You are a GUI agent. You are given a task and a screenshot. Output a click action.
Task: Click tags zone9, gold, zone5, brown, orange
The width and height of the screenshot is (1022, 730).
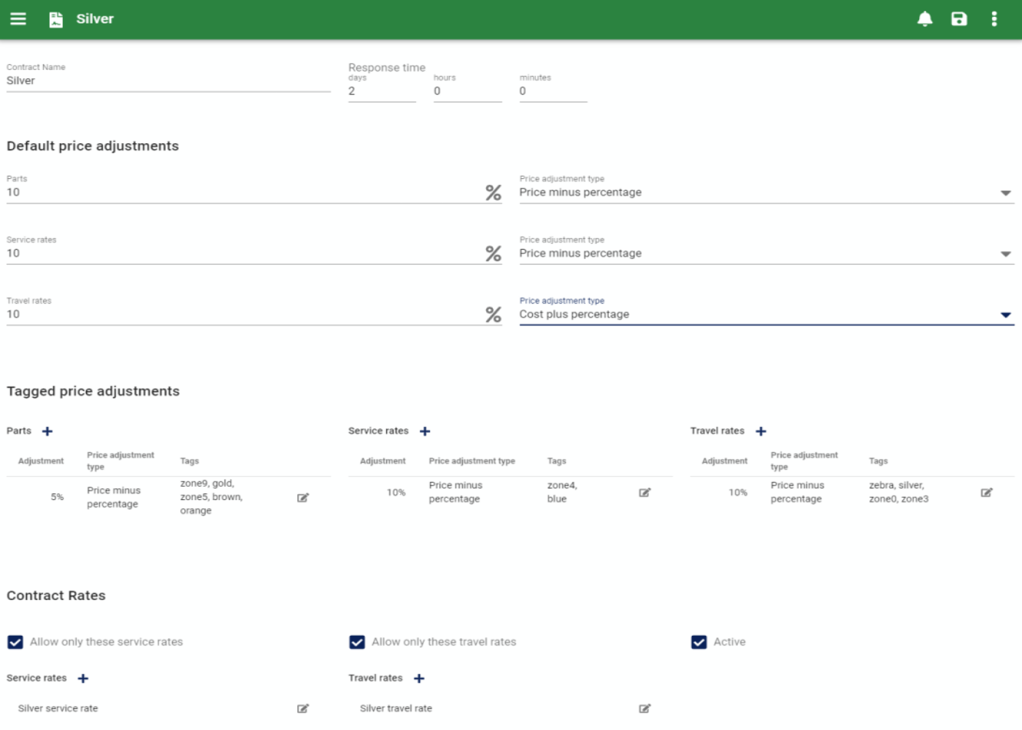point(212,497)
